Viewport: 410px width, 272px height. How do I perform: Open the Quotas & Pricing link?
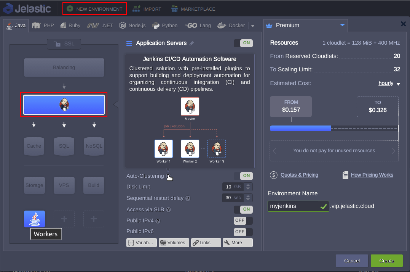point(299,175)
